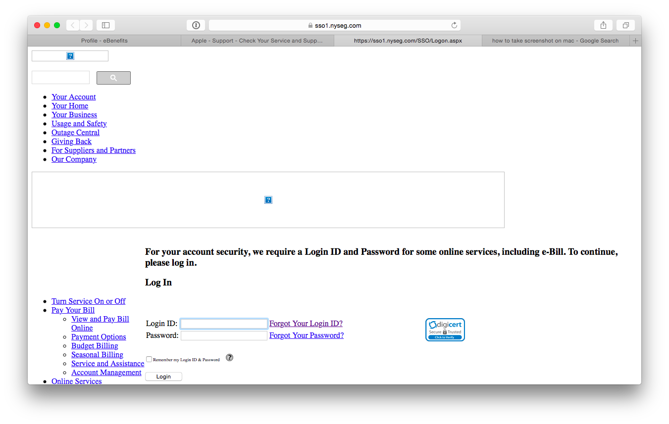Switch to the Google Search screenshot tab
Screen dimensions: 669x424
coord(556,41)
